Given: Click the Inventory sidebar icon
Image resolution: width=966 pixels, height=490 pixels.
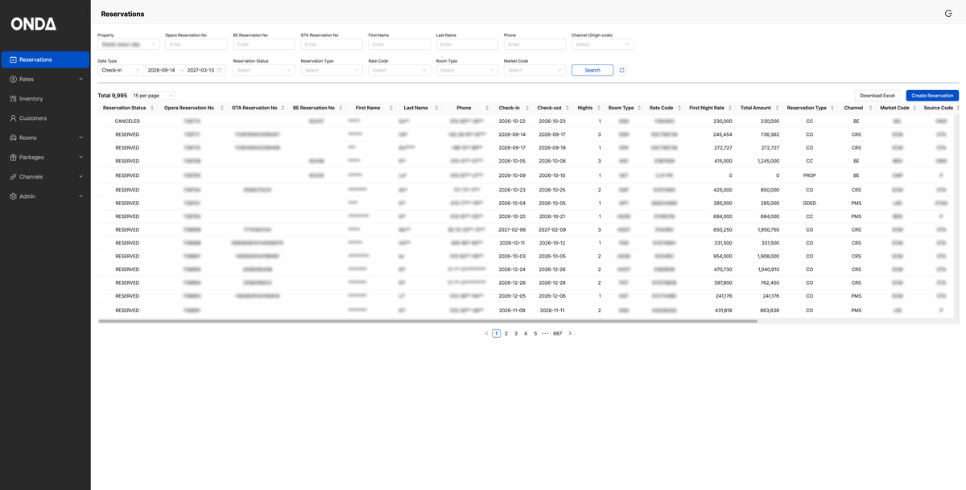Looking at the screenshot, I should (14, 99).
